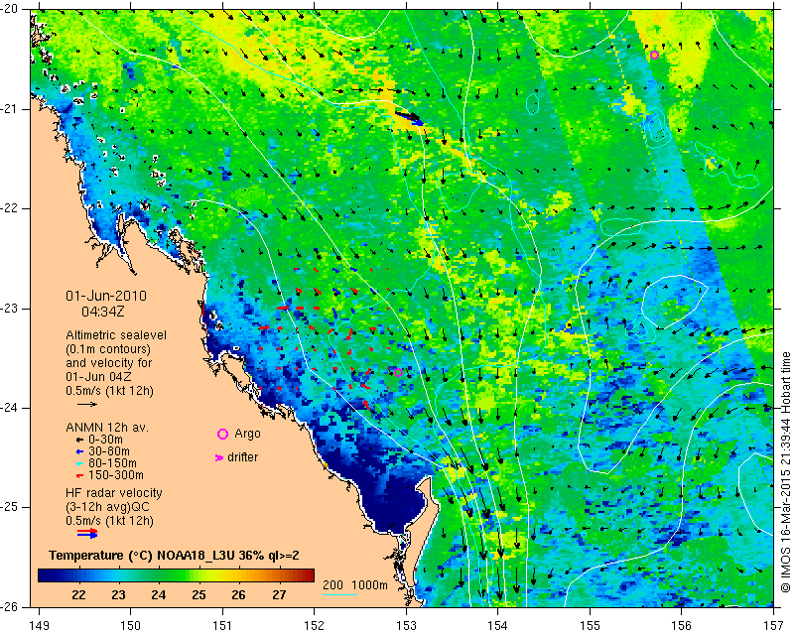Click longitude axis label '157'
Screen dimensions: 794x635
click(x=774, y=626)
